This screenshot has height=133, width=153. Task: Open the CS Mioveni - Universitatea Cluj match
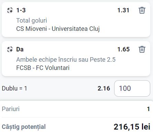pyautogui.click(x=58, y=28)
